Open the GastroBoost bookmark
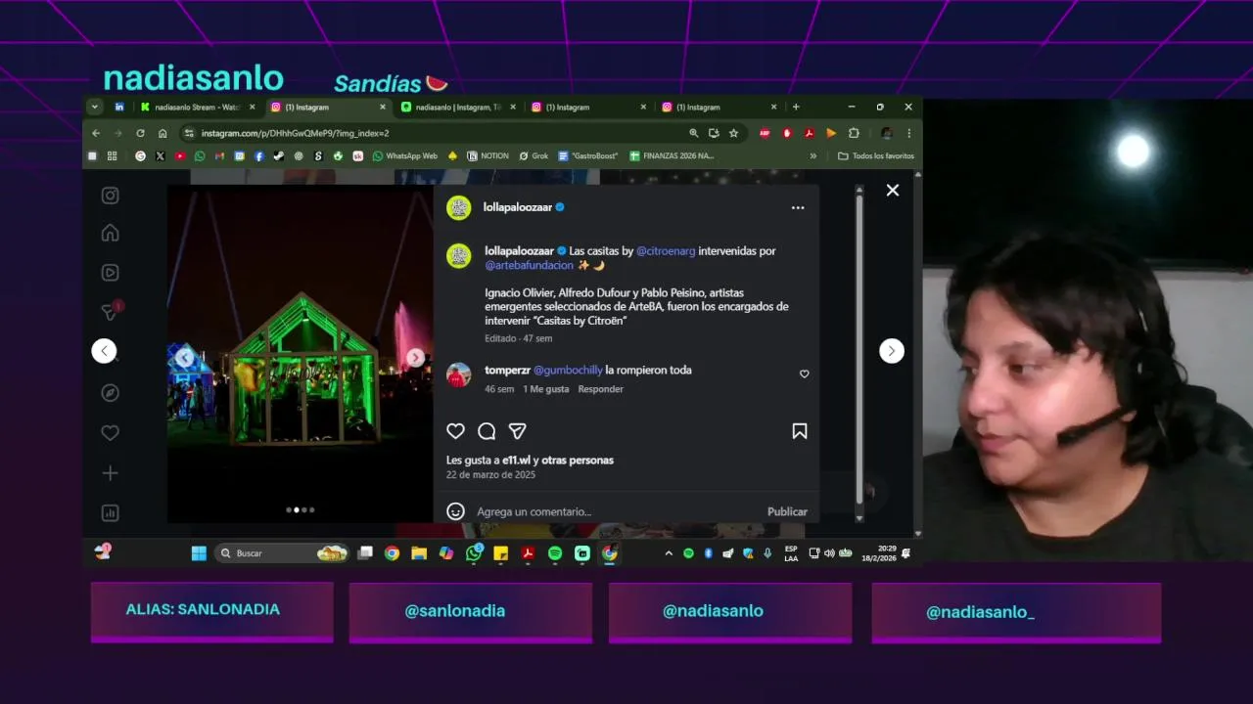Image resolution: width=1253 pixels, height=704 pixels. click(x=588, y=156)
